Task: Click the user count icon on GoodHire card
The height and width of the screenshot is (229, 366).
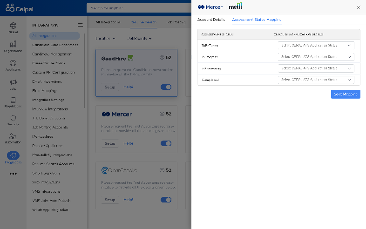Action: (x=162, y=57)
